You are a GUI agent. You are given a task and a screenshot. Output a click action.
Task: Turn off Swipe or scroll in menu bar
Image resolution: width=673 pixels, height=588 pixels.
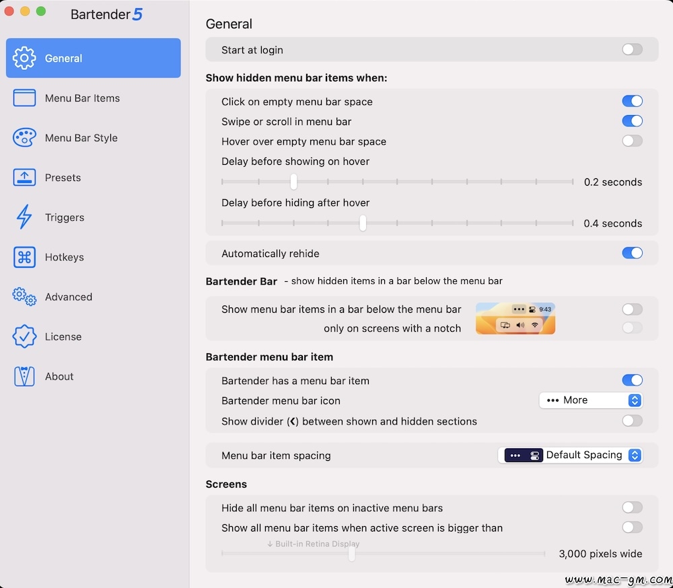pyautogui.click(x=632, y=121)
